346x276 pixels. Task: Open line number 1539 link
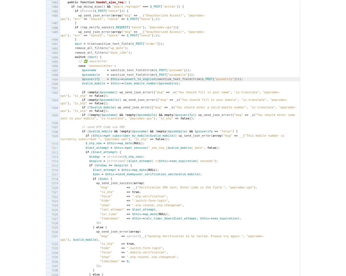coord(55,275)
